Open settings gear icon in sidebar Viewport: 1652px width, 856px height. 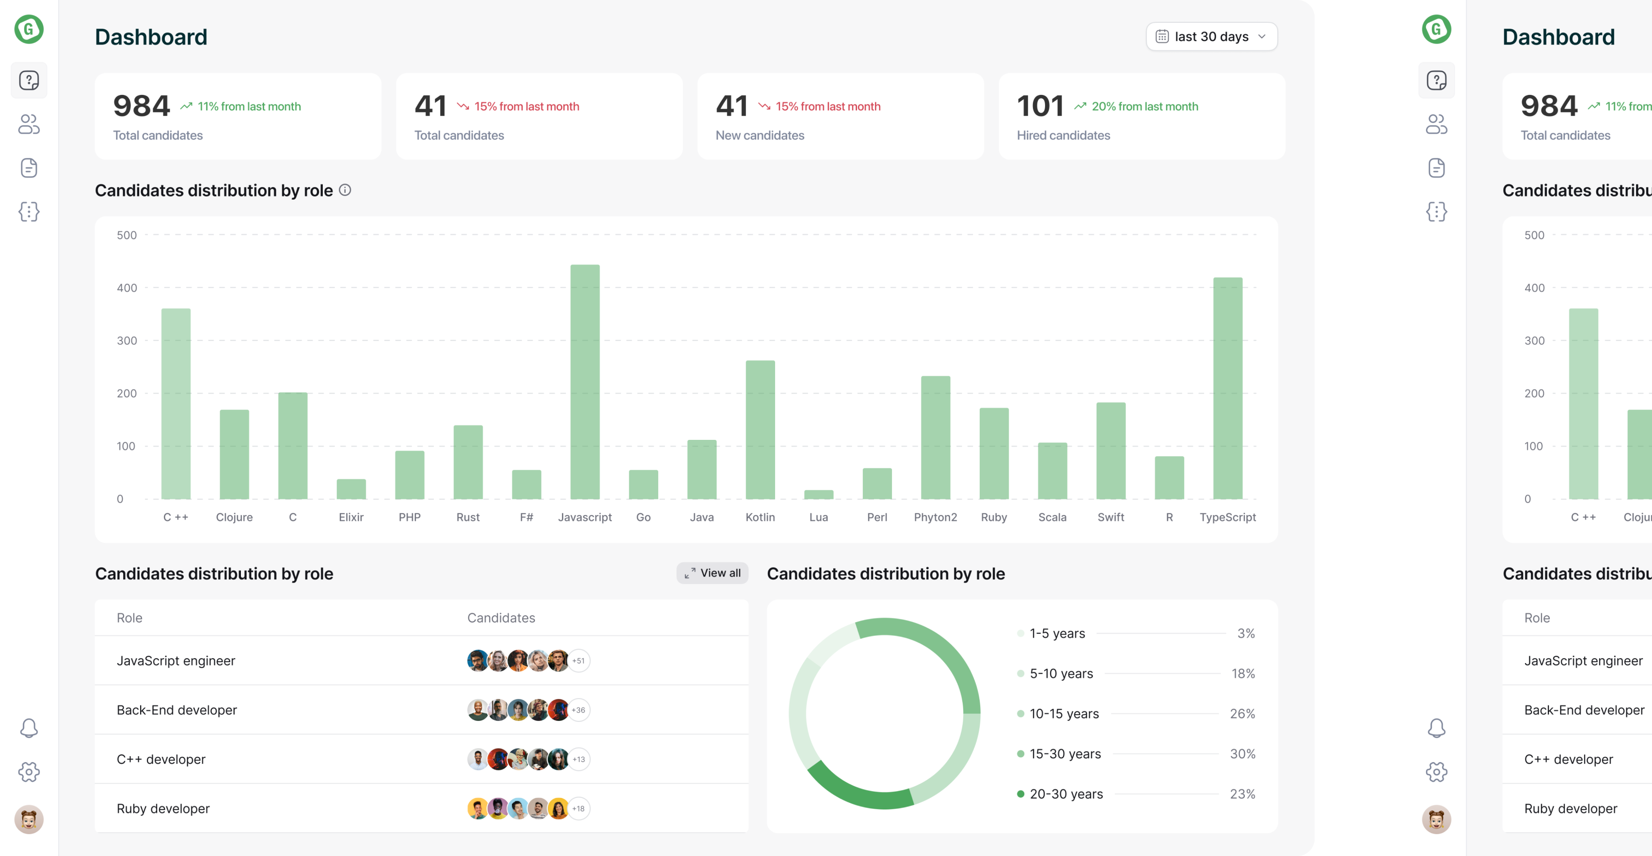click(x=29, y=771)
